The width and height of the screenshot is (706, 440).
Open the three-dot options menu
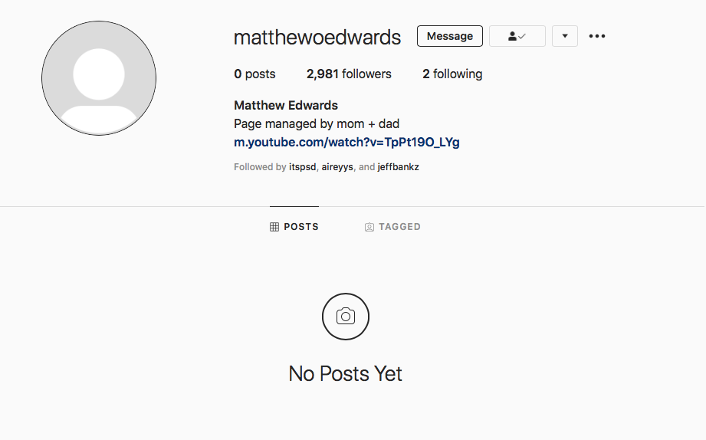pos(597,36)
